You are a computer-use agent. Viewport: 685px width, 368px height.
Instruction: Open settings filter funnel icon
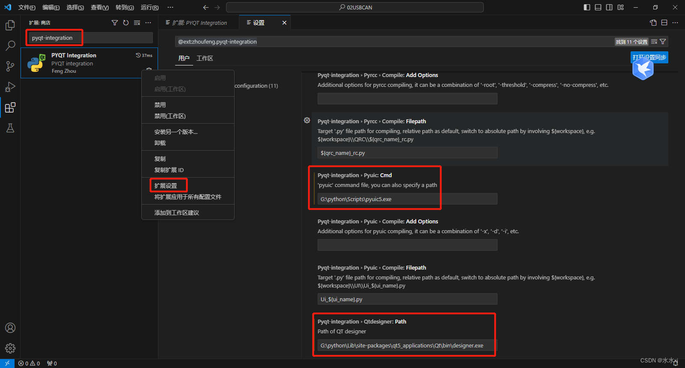click(x=663, y=42)
